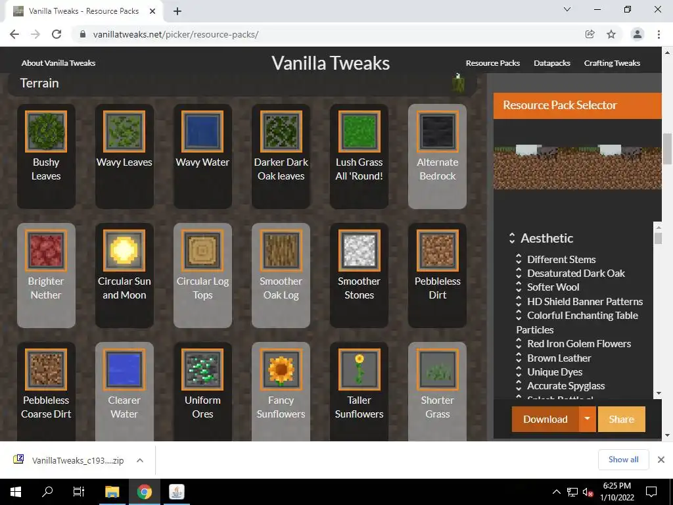The image size is (673, 505).
Task: Click reorder arrows beside Different Stems
Action: pyautogui.click(x=519, y=259)
